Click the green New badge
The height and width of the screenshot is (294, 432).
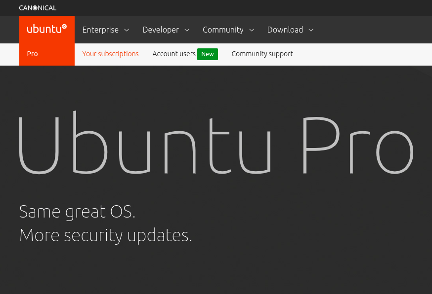pos(208,54)
